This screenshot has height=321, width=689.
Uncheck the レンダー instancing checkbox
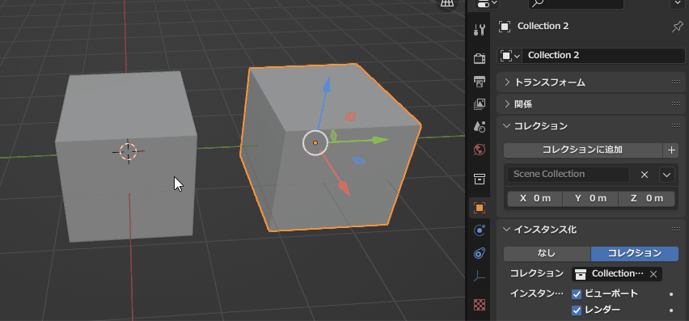click(577, 310)
